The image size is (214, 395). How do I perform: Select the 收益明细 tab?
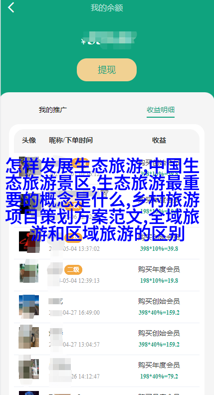tap(161, 110)
